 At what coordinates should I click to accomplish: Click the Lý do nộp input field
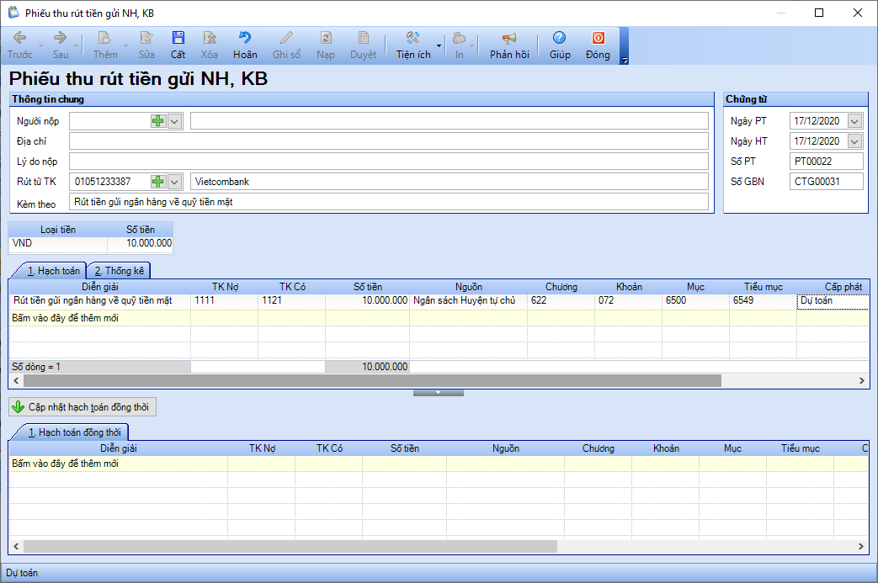[389, 162]
